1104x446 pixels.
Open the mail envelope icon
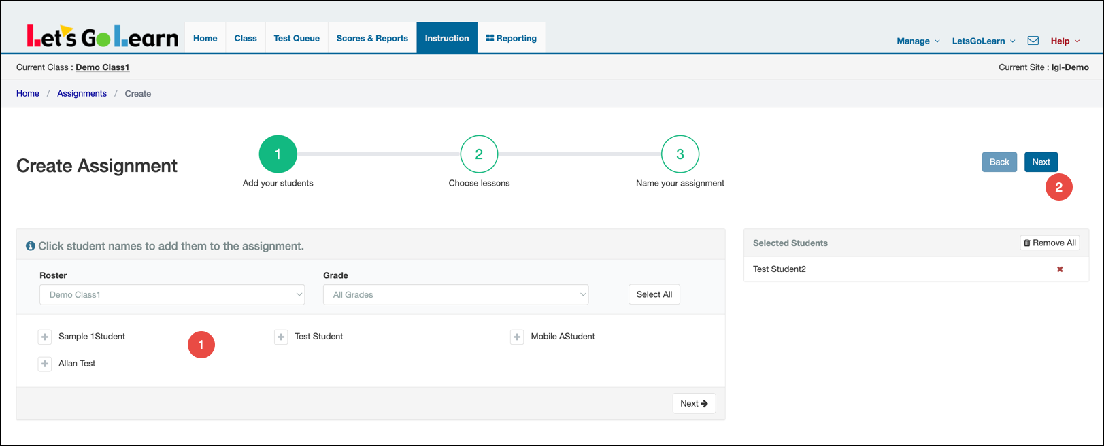(1033, 41)
